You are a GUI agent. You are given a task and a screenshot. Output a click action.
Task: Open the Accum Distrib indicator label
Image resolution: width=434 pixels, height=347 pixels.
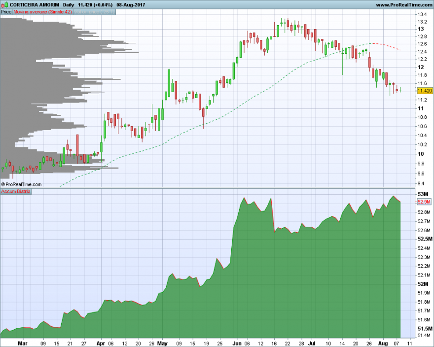click(15, 191)
